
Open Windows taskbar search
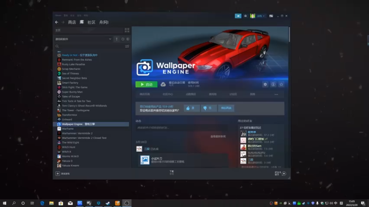pos(14,203)
